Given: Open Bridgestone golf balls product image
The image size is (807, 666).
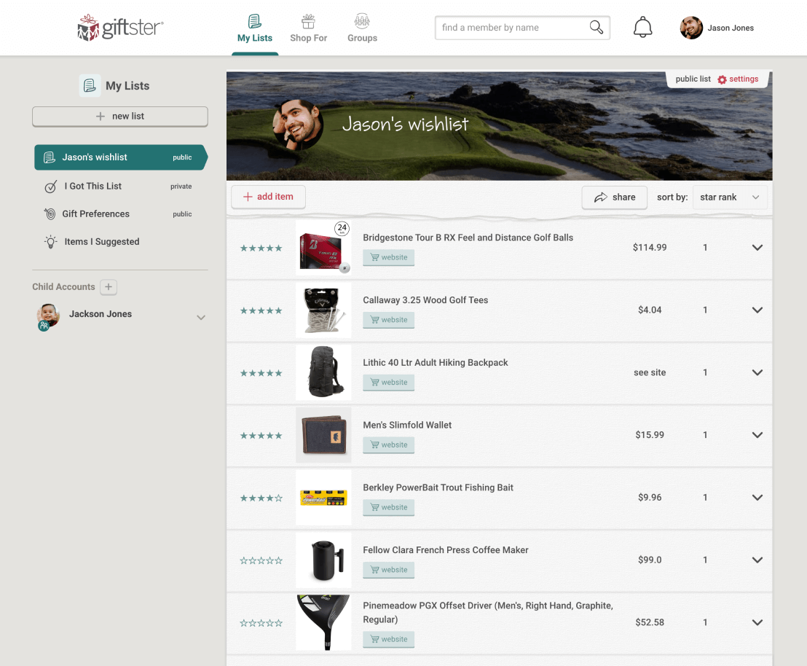Looking at the screenshot, I should click(323, 248).
